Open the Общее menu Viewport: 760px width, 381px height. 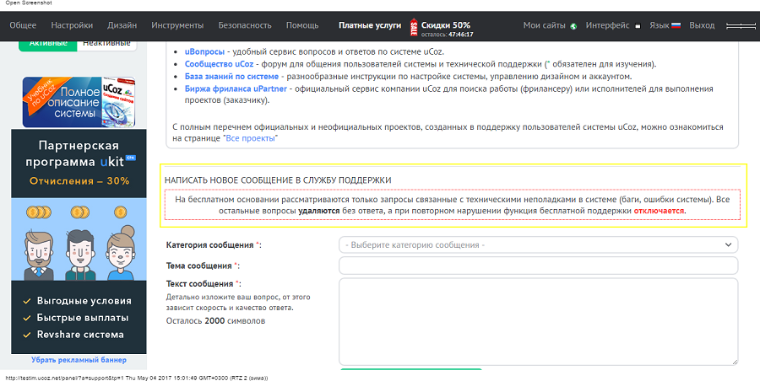(x=23, y=25)
